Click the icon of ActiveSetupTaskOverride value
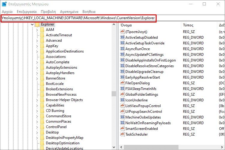This screenshot has height=150, width=225. [122, 43]
